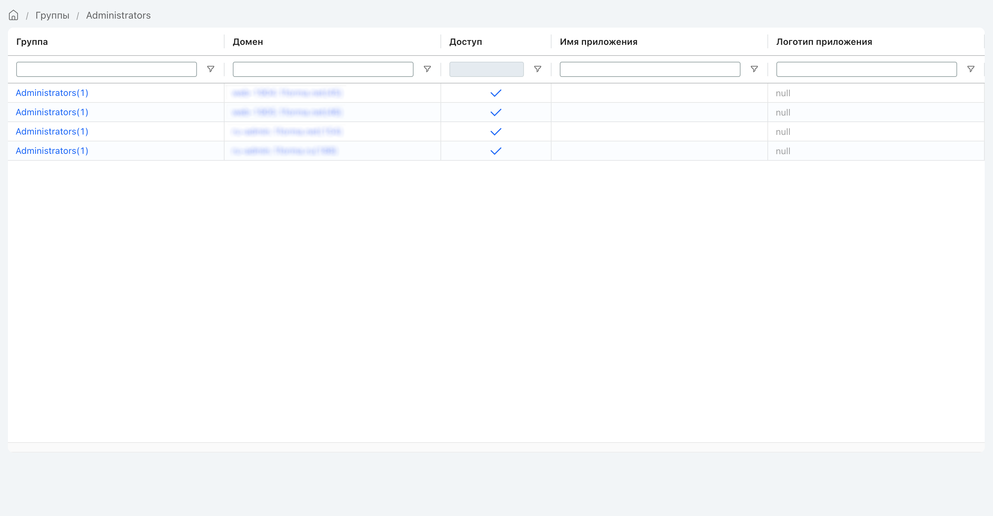
Task: Open the Доступ filter dropdown box
Action: [486, 69]
